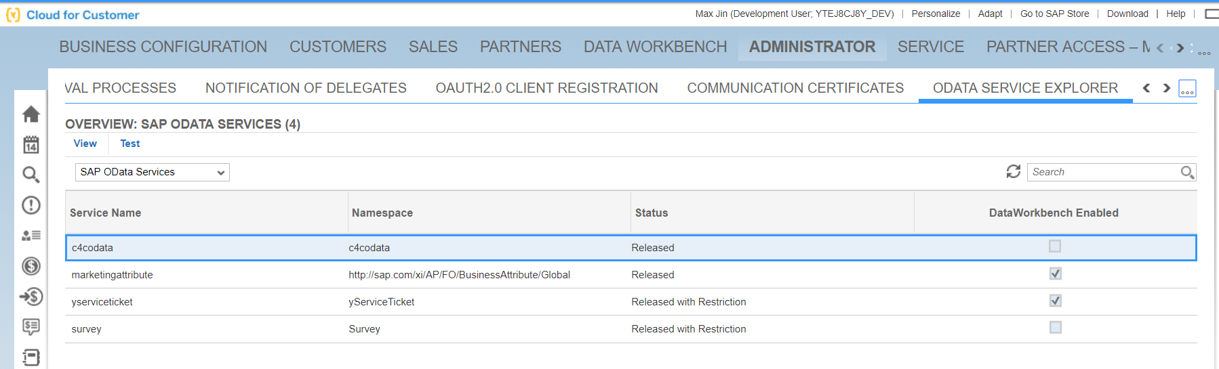The width and height of the screenshot is (1219, 369).
Task: Click the Personalize link
Action: click(x=936, y=14)
